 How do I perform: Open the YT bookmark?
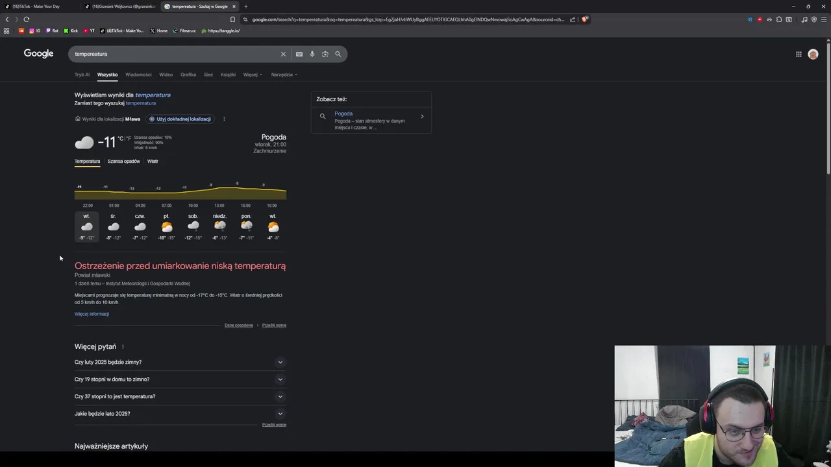coord(88,30)
